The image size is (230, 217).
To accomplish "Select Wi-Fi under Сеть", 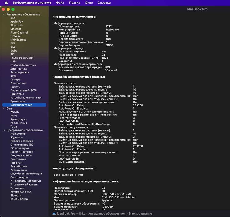I will pos(14,116).
